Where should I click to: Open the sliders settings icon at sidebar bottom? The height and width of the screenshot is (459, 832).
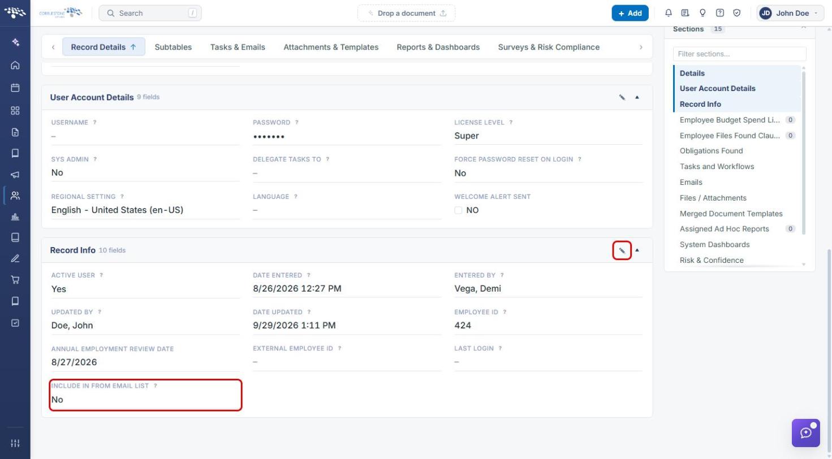[x=15, y=443]
